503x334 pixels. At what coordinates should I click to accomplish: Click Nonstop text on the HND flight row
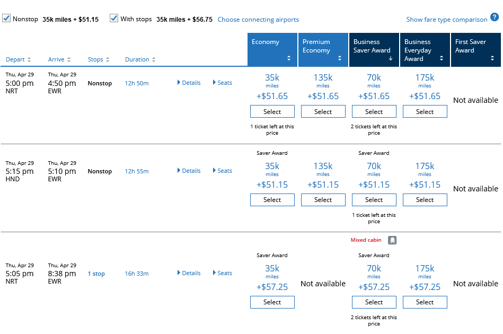(x=100, y=171)
